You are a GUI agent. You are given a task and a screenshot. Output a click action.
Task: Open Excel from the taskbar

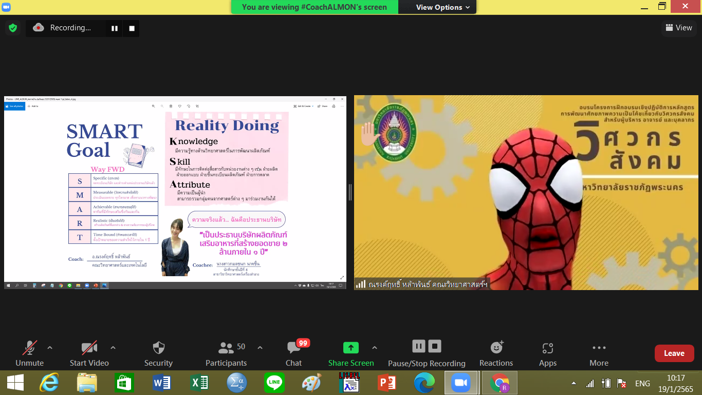click(x=199, y=383)
